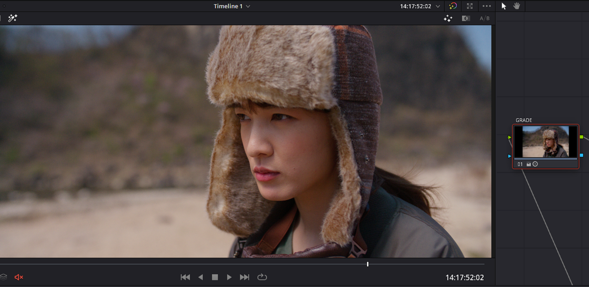This screenshot has width=589, height=287.
Task: Click the green RGB output on GRADE node
Action: (582, 137)
